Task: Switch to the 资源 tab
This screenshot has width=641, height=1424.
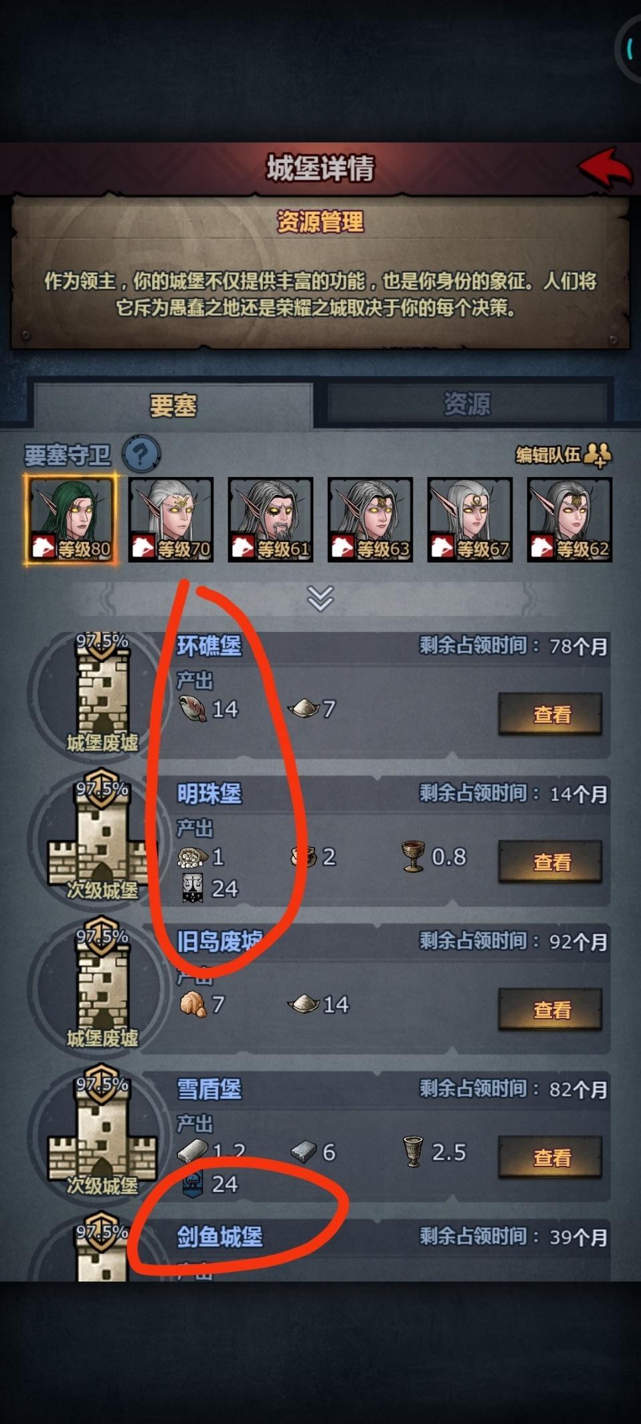Action: [x=466, y=403]
